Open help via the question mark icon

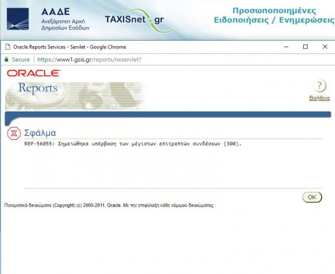point(319,86)
